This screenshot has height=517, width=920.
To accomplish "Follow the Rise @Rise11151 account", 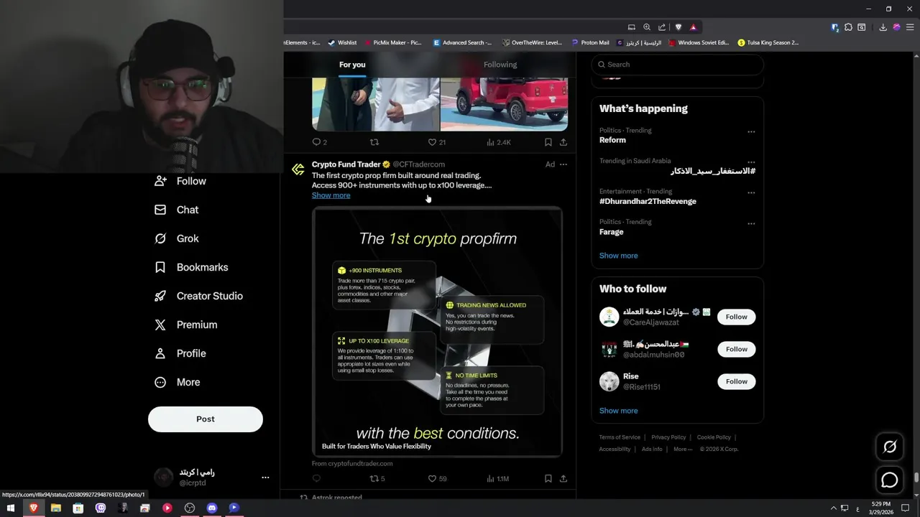I will tap(736, 381).
